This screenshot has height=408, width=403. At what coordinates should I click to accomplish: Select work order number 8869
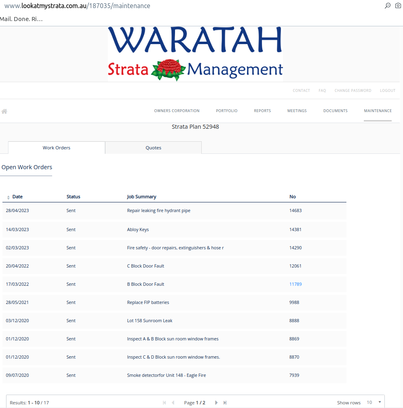point(294,339)
